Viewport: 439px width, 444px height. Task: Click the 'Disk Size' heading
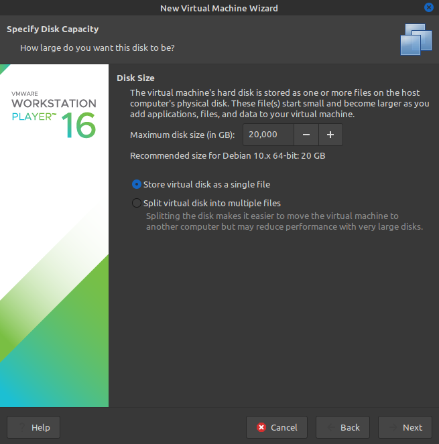click(x=135, y=78)
